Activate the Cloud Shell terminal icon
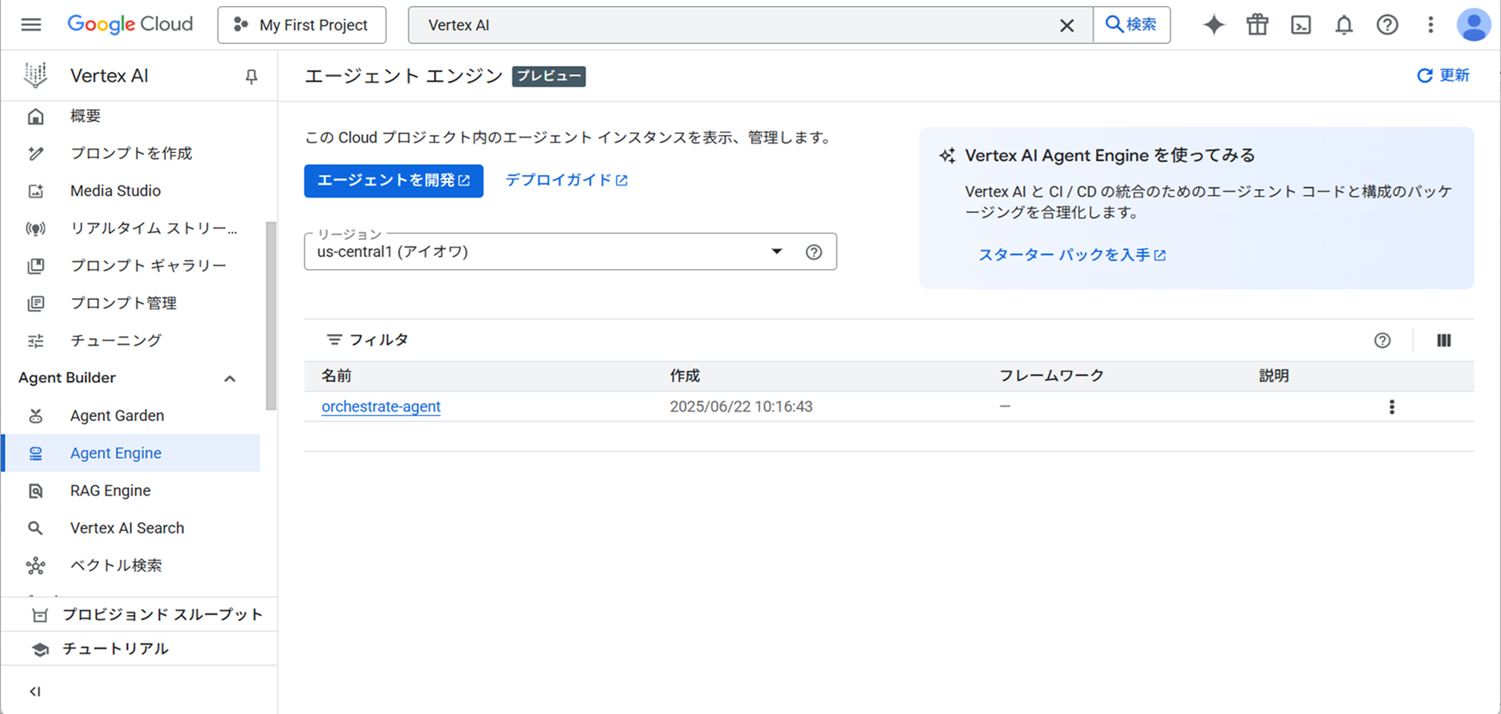Image resolution: width=1501 pixels, height=714 pixels. click(x=1301, y=25)
